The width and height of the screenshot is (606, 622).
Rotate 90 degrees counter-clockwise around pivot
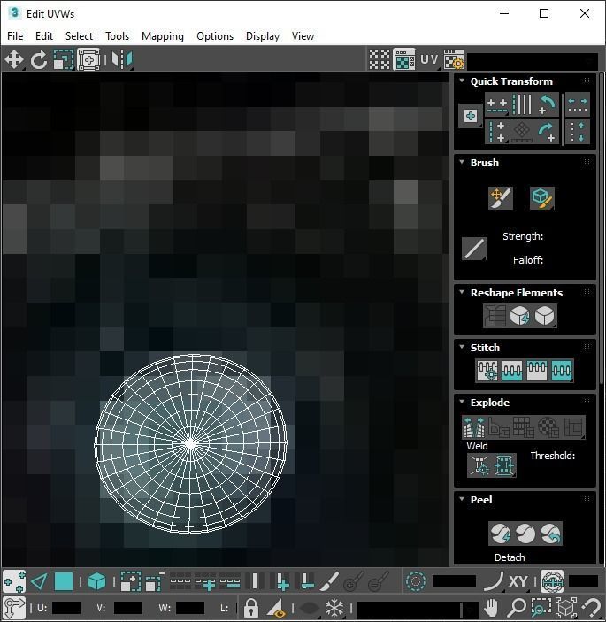547,104
